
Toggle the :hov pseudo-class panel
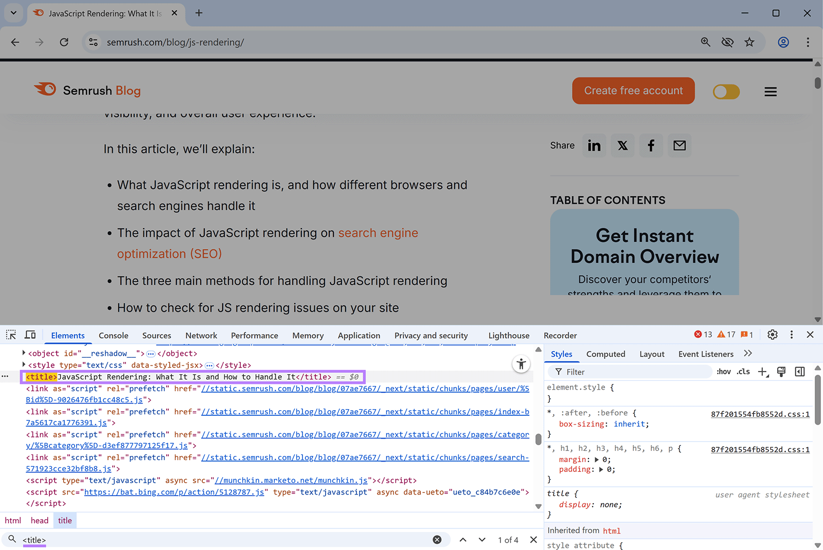pos(723,371)
